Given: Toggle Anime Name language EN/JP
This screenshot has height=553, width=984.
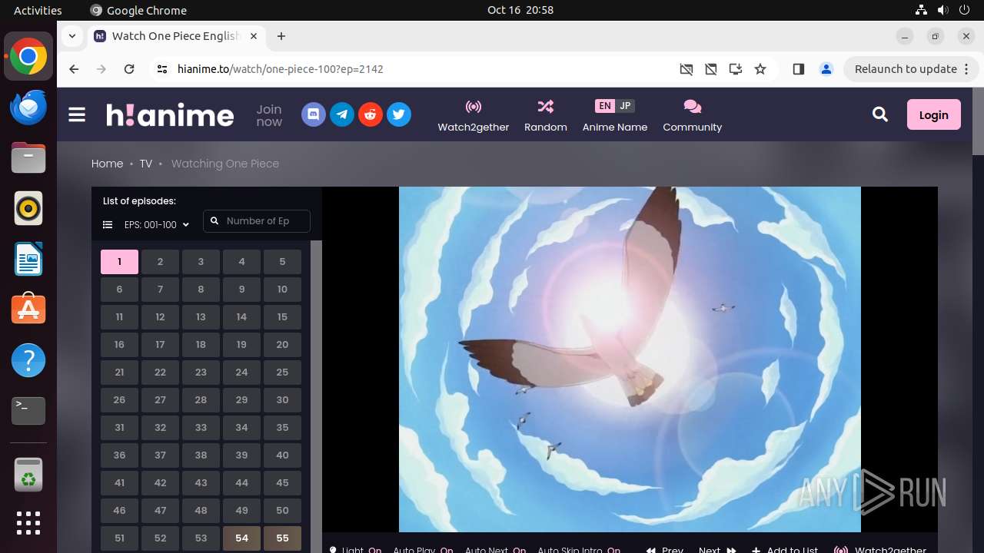Looking at the screenshot, I should pyautogui.click(x=615, y=106).
